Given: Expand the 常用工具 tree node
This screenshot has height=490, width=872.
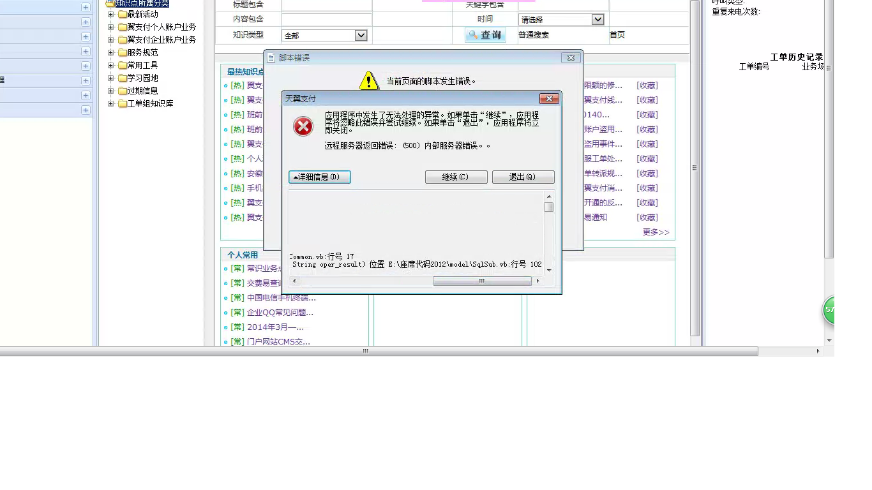Looking at the screenshot, I should 110,65.
